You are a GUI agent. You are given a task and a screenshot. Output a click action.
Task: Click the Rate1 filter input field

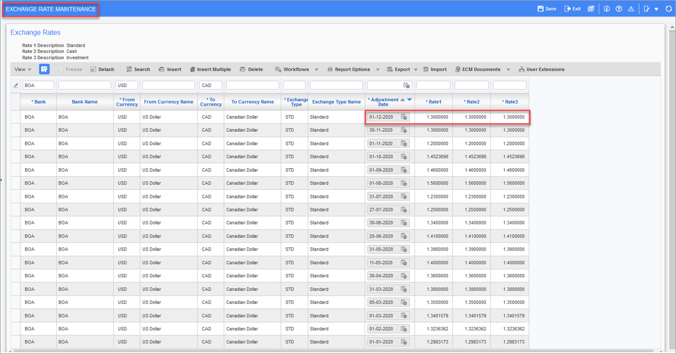(x=433, y=85)
